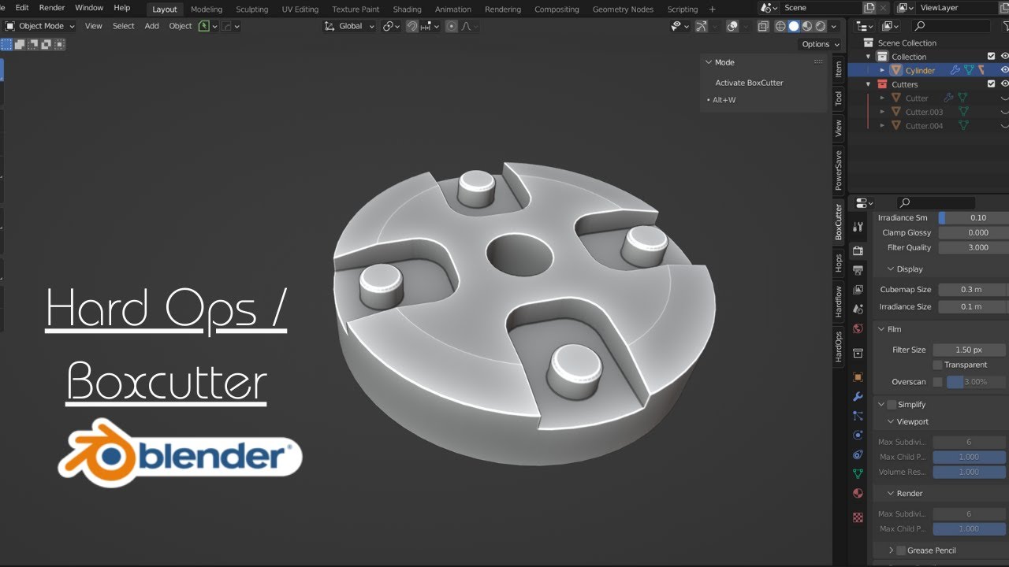The width and height of the screenshot is (1009, 567).
Task: Enable the Overscan checkbox
Action: point(937,382)
